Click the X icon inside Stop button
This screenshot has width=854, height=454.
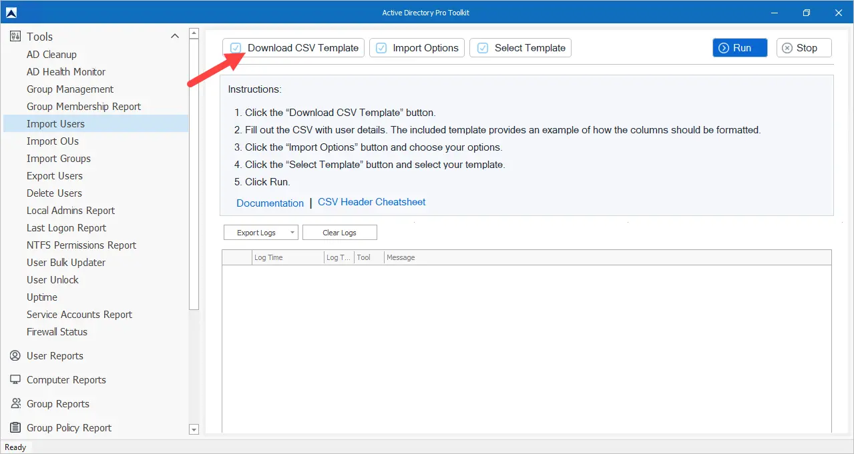[787, 48]
